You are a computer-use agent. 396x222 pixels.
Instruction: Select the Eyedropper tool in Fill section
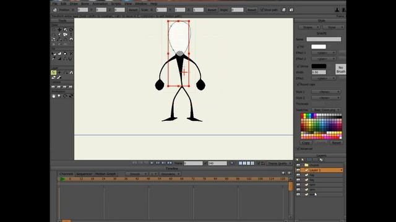click(x=54, y=59)
